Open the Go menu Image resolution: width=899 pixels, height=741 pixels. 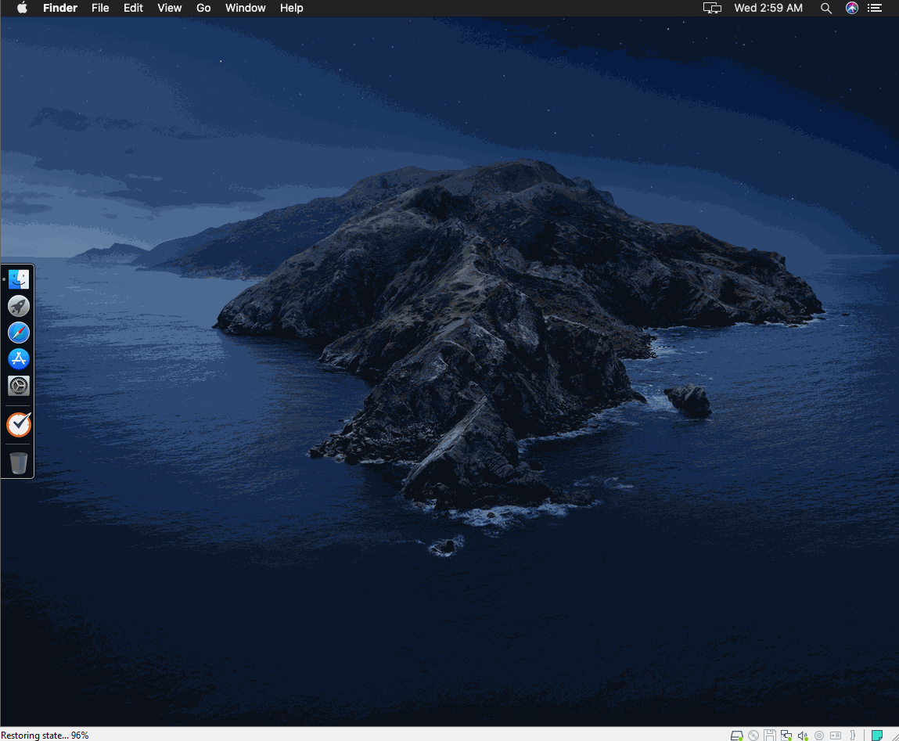[203, 8]
